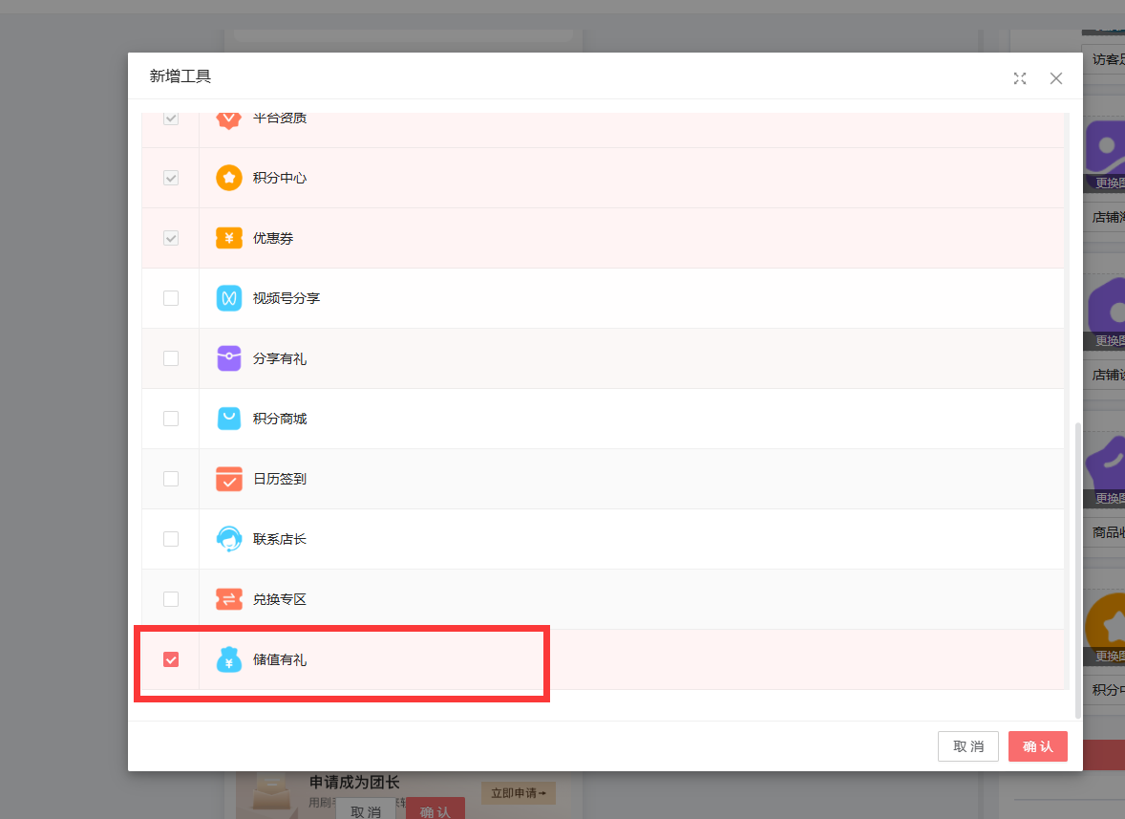Viewport: 1125px width, 819px height.
Task: Click the 日历签到 calendar icon
Action: point(229,479)
